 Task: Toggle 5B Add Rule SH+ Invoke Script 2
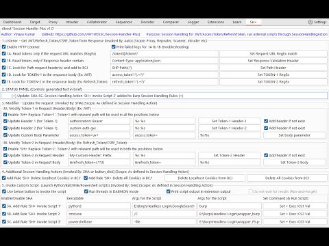pos(3,214)
